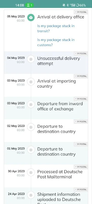Screen dimensions: 92x204
Task: Click the hotspot indicator in status bar
Action: [30, 5]
